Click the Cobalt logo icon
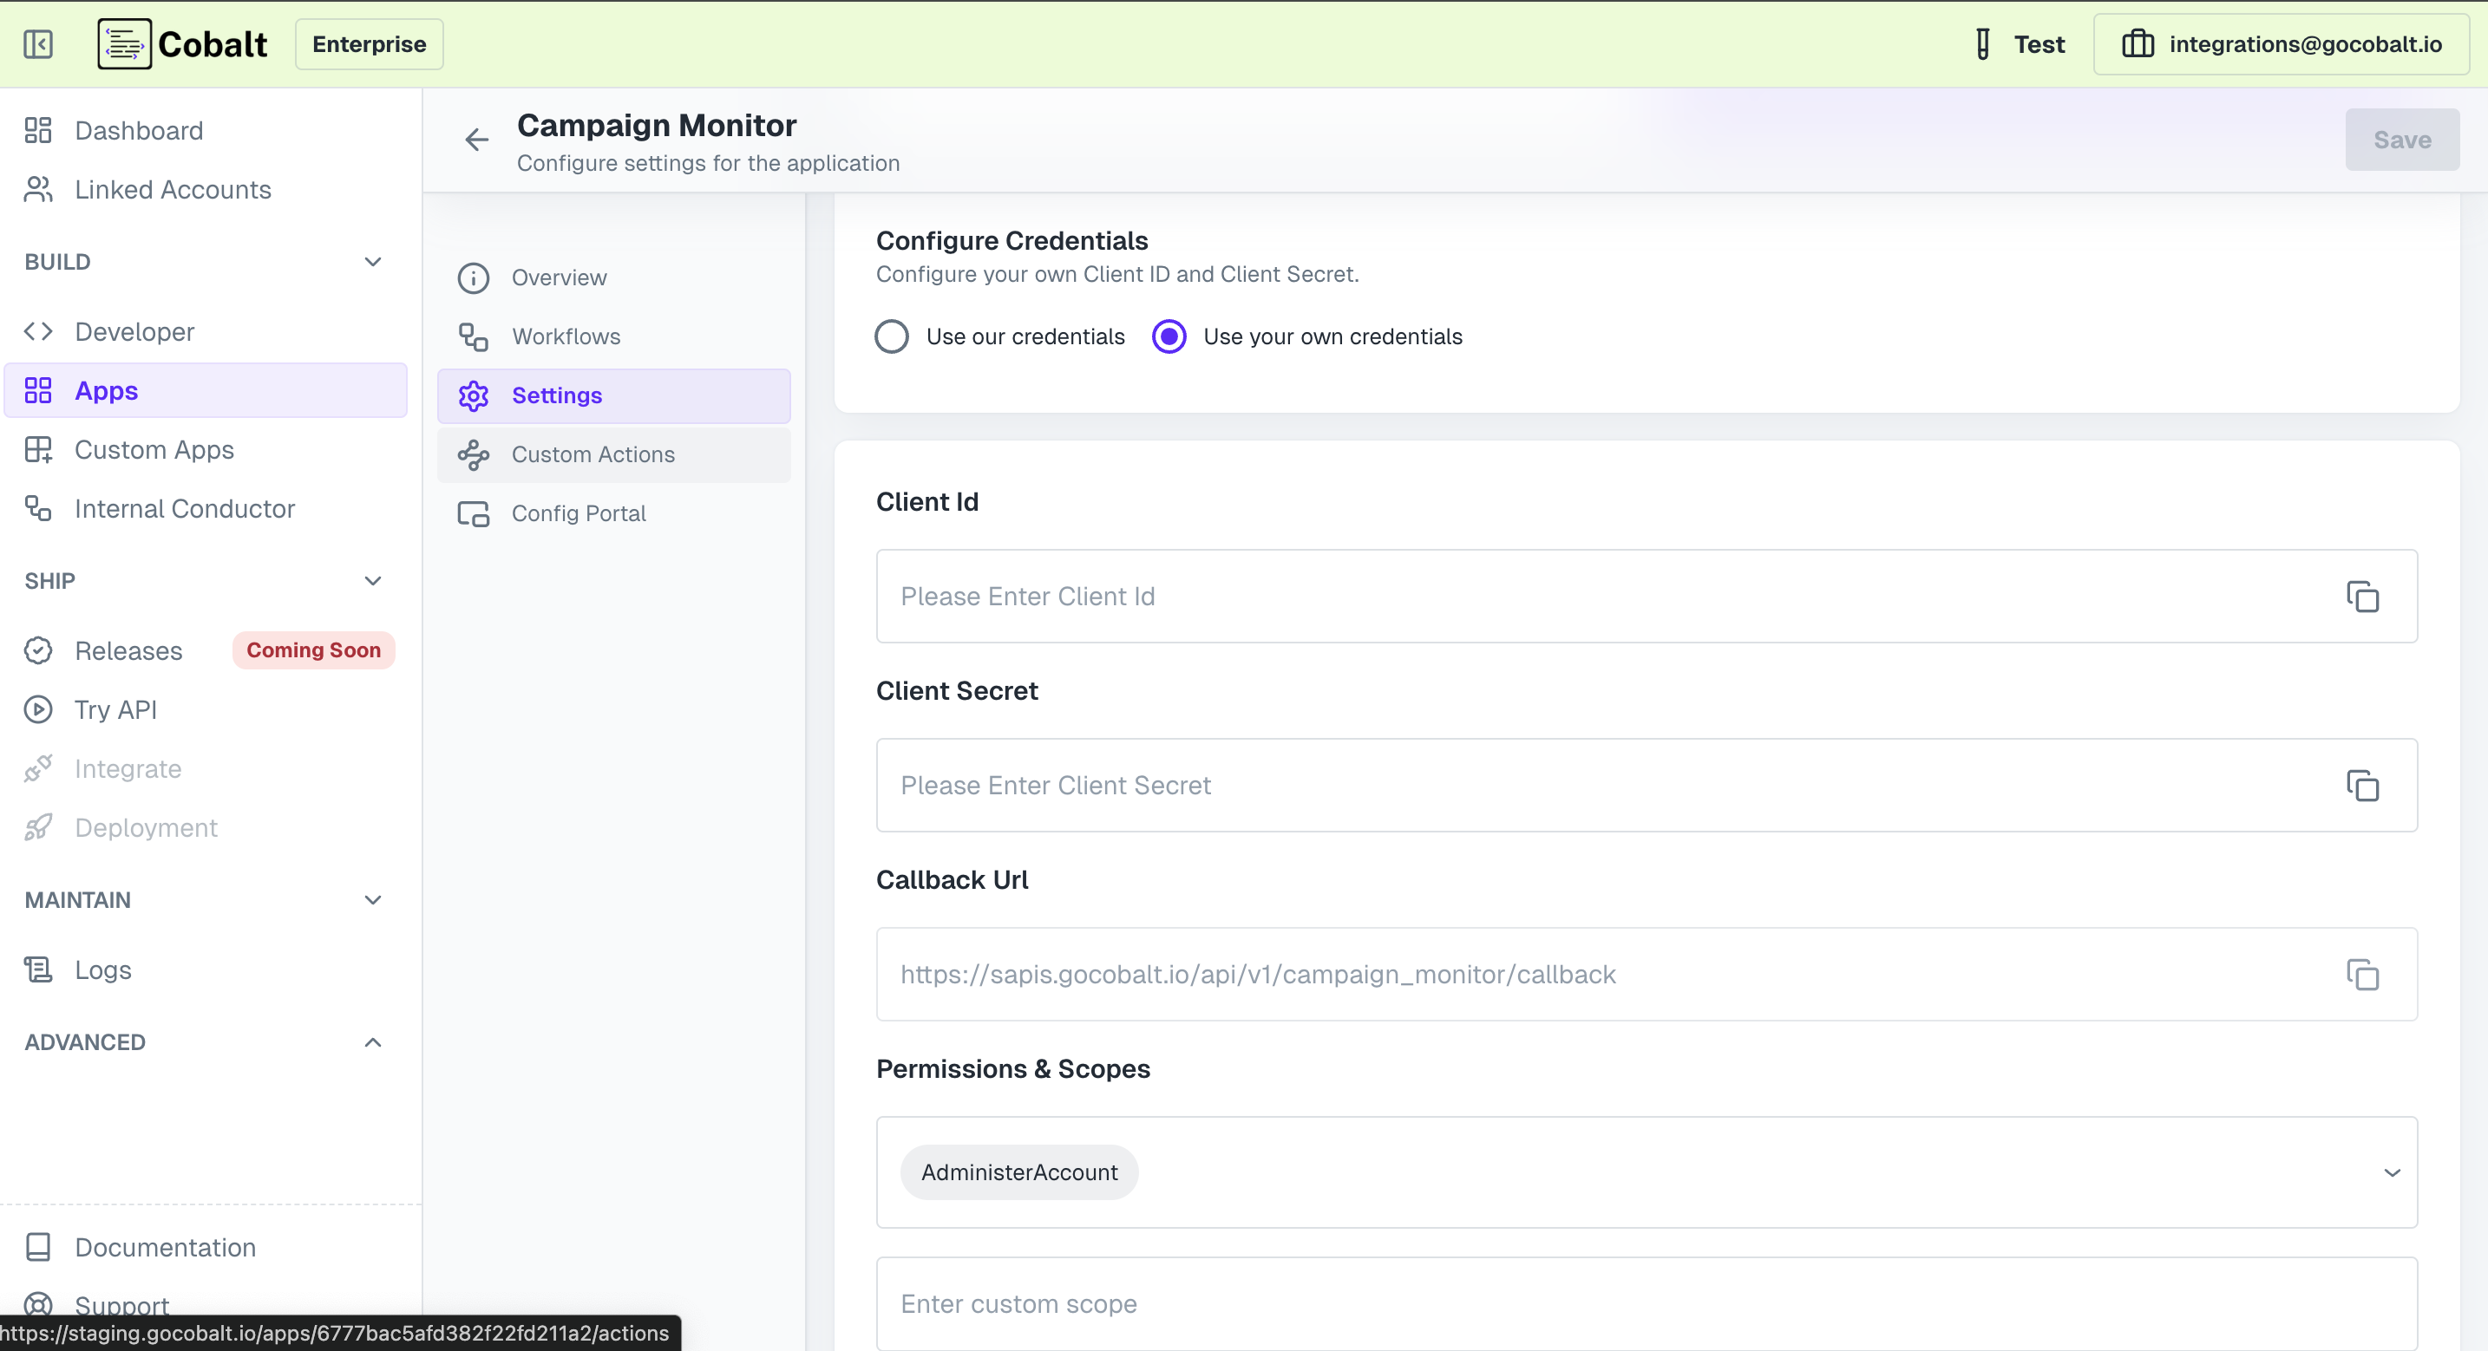This screenshot has height=1351, width=2488. [x=124, y=43]
